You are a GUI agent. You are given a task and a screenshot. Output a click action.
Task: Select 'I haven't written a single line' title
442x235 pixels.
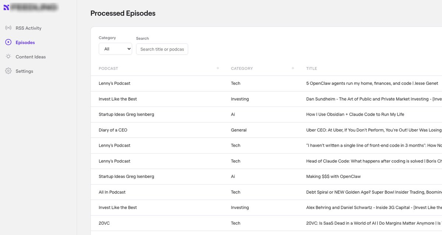pos(374,145)
